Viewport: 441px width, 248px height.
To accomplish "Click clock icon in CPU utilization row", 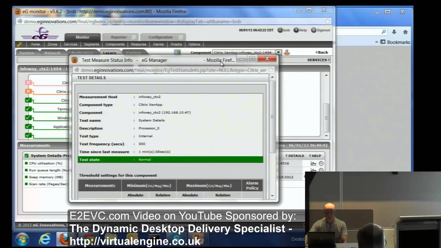I will [321, 163].
